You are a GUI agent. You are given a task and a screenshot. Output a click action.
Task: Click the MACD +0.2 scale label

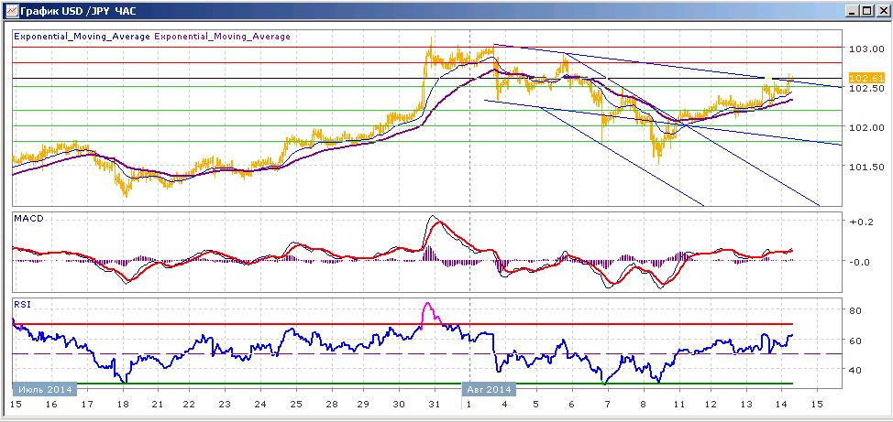[860, 222]
